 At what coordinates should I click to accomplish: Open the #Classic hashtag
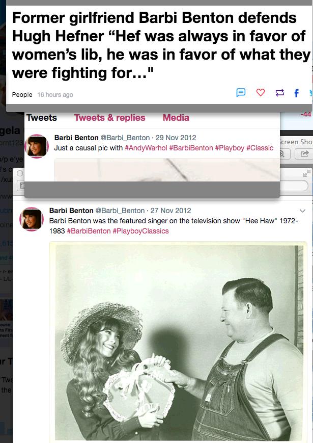pos(260,148)
